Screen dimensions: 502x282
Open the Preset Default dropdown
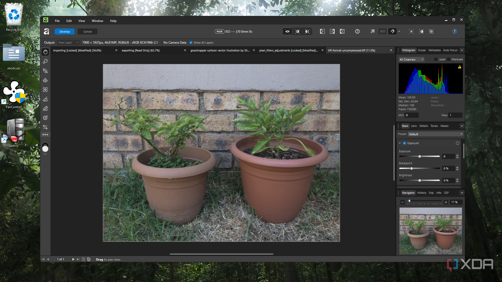(x=436, y=134)
